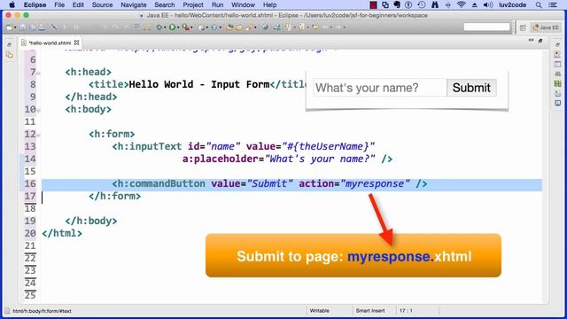Click the closing </html> tag on line 20
The width and height of the screenshot is (567, 319).
pos(62,233)
